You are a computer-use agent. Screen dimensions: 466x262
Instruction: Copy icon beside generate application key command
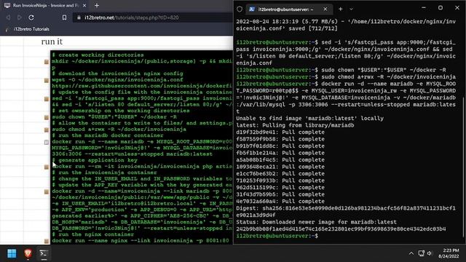coord(47,167)
